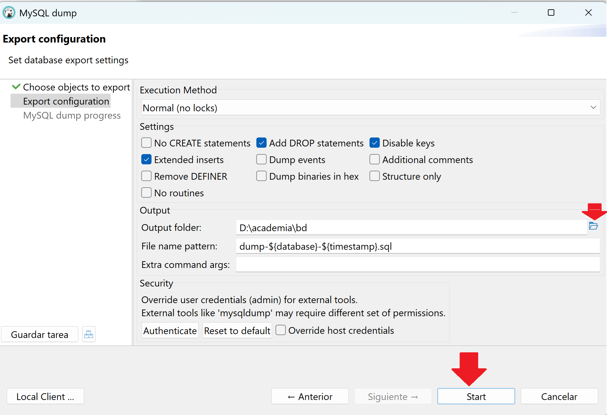The image size is (607, 415).
Task: Tick the Structure only checkbox
Action: [375, 176]
